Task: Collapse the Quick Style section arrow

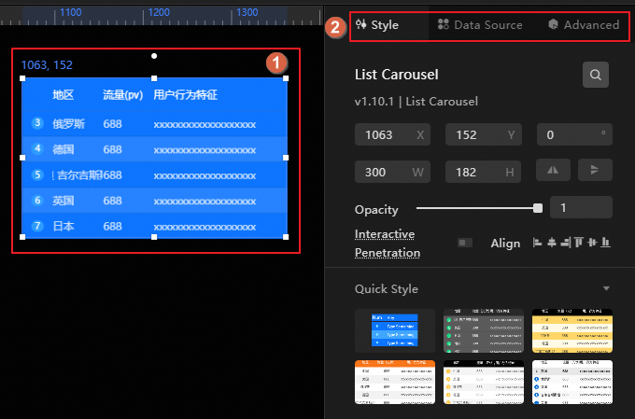Action: click(606, 288)
